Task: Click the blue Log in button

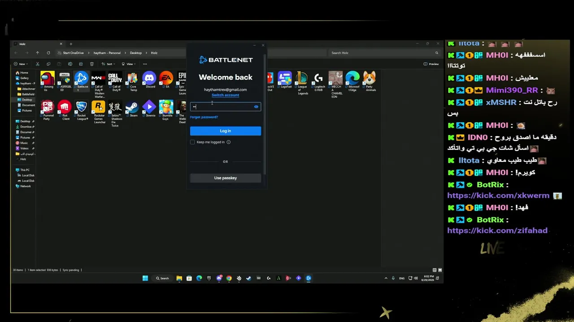Action: [x=226, y=131]
